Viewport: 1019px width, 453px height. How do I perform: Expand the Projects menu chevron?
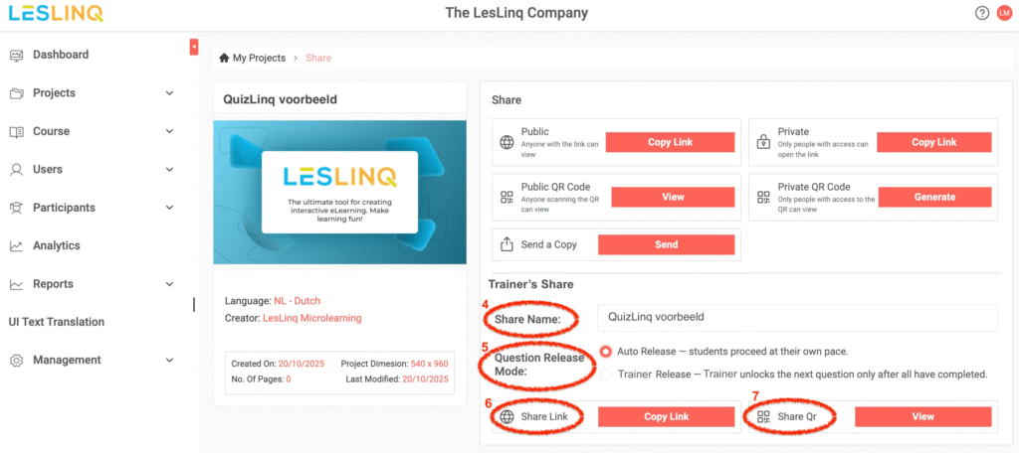[x=169, y=93]
